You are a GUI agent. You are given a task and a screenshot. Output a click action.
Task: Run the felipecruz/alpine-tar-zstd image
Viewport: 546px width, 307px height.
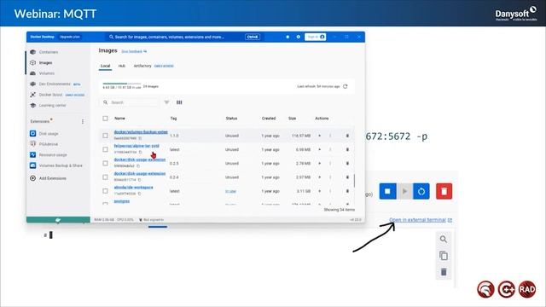(x=319, y=150)
